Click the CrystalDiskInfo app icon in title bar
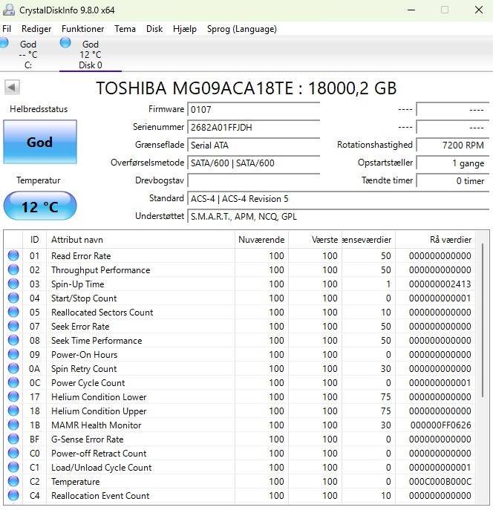 pos(10,10)
